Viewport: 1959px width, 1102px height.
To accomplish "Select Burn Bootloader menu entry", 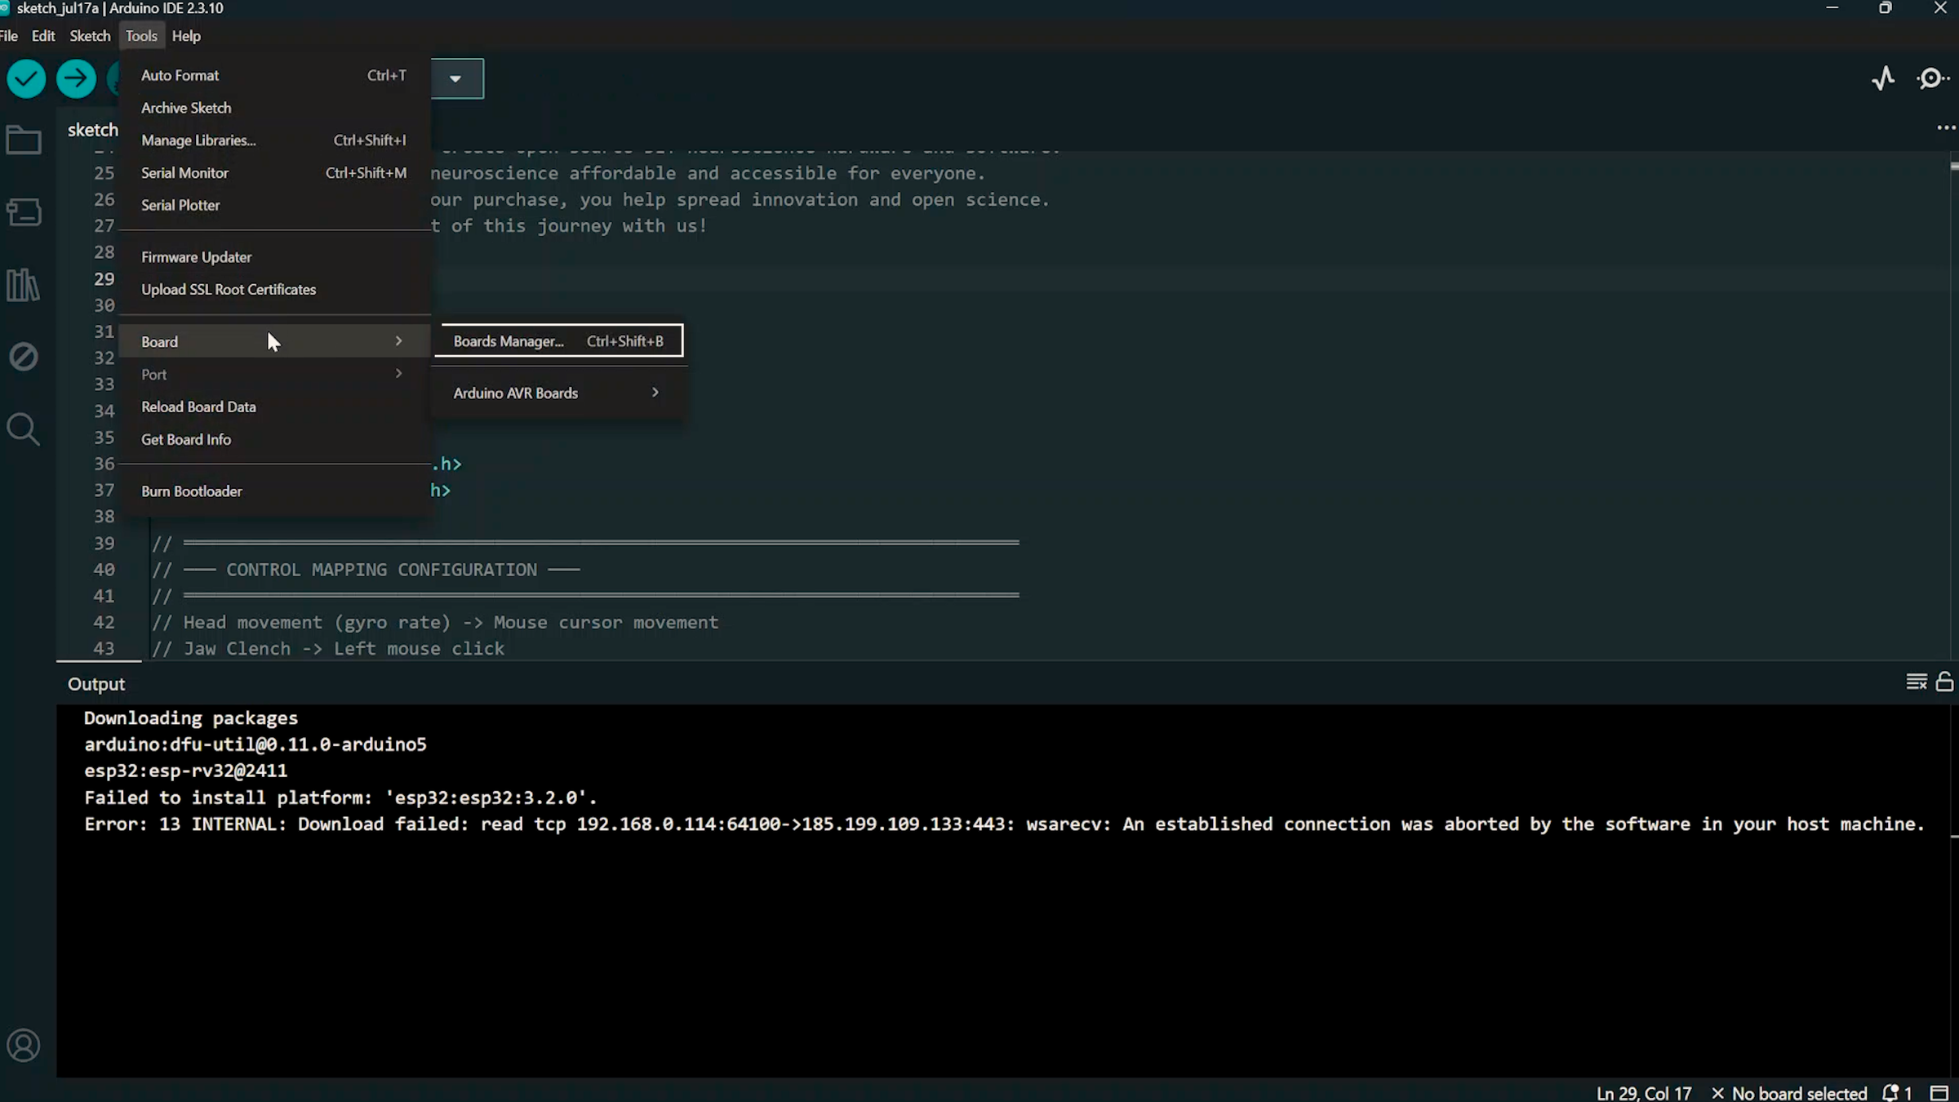I will click(x=274, y=491).
